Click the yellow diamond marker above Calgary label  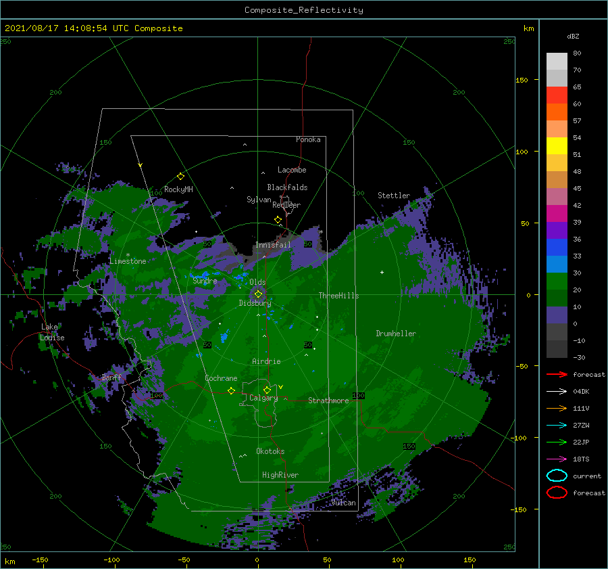tap(267, 390)
